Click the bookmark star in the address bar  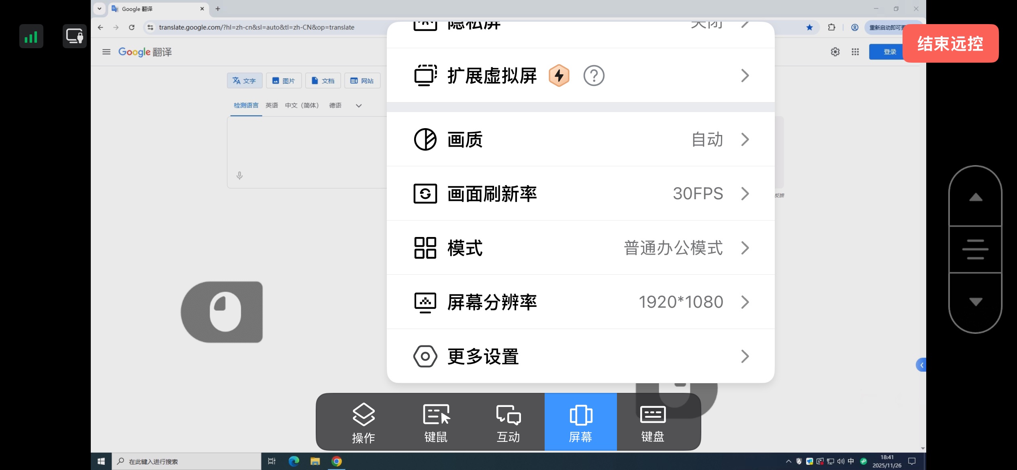point(809,27)
